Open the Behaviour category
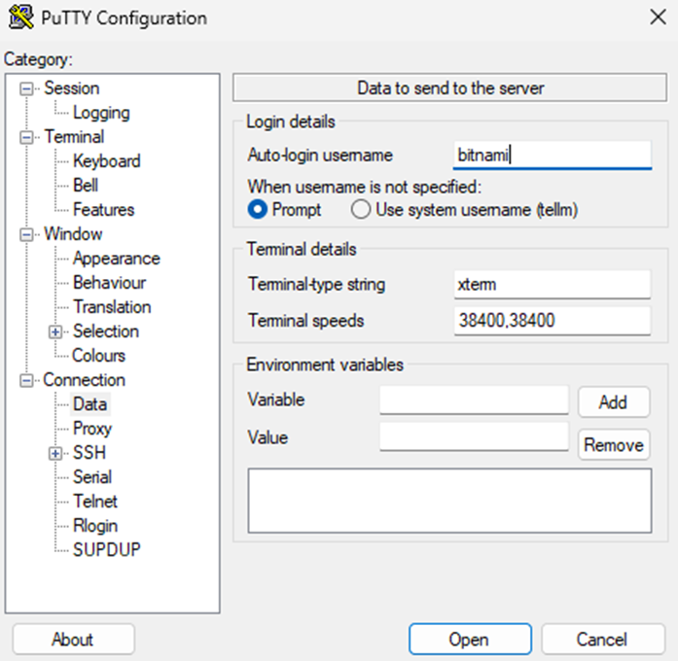 [x=109, y=283]
